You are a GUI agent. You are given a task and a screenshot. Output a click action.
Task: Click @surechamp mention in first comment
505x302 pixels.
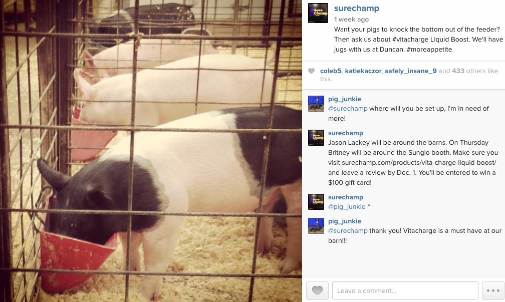coord(348,109)
